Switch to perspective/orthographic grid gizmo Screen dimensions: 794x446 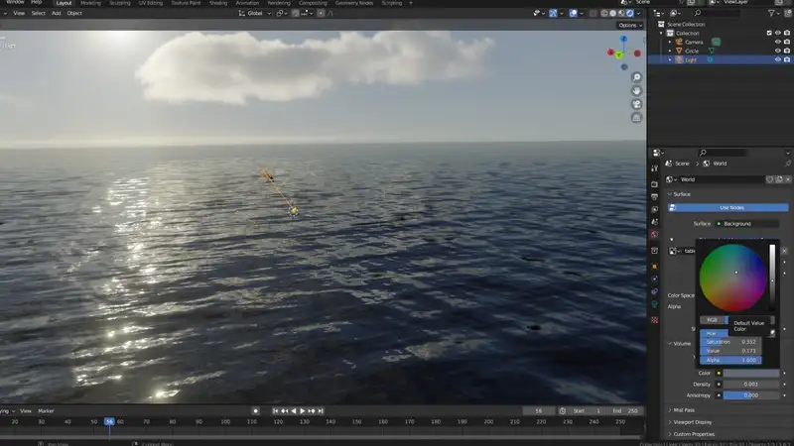(x=636, y=118)
